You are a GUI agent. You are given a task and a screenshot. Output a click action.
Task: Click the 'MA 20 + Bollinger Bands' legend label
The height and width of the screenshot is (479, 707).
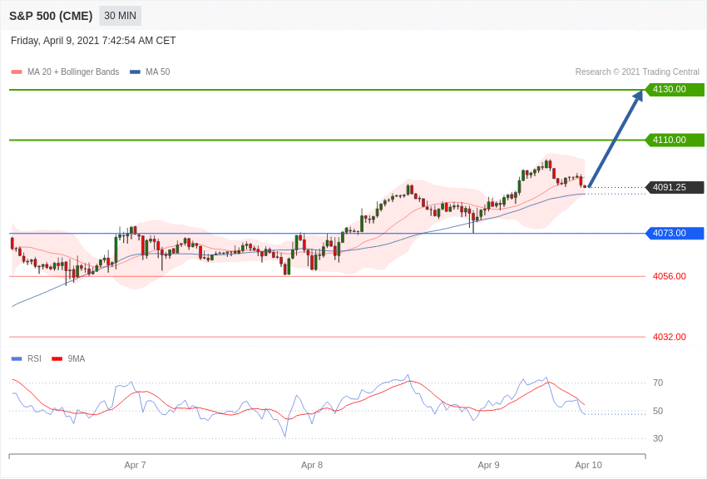click(x=73, y=72)
